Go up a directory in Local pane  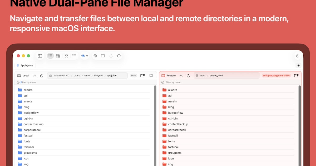click(34, 76)
